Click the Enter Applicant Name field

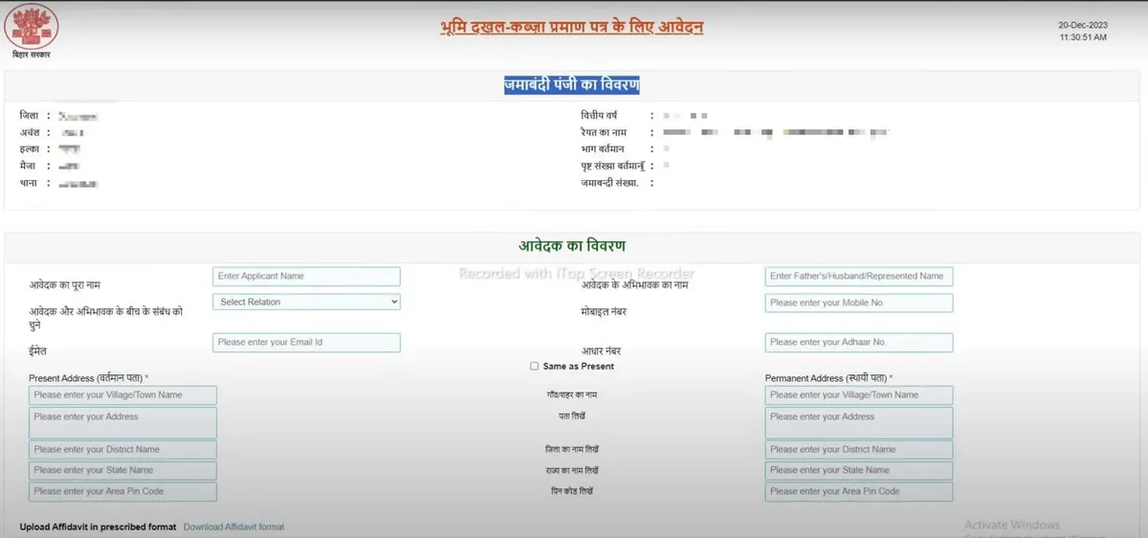pos(306,276)
